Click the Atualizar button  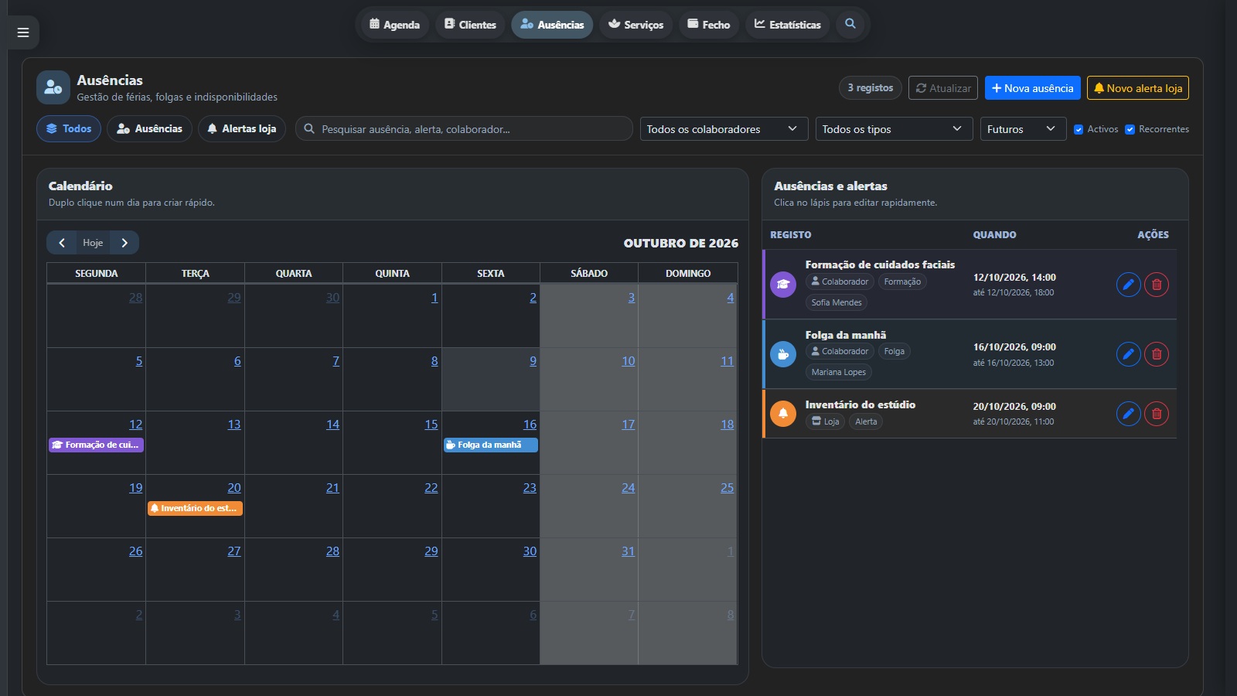tap(943, 88)
